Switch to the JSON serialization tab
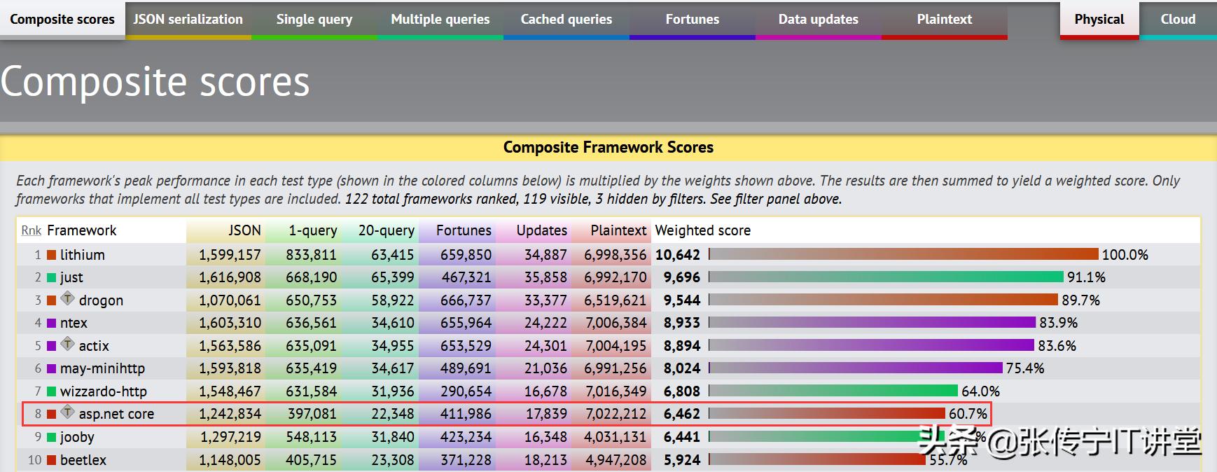The height and width of the screenshot is (472, 1217). pyautogui.click(x=188, y=20)
